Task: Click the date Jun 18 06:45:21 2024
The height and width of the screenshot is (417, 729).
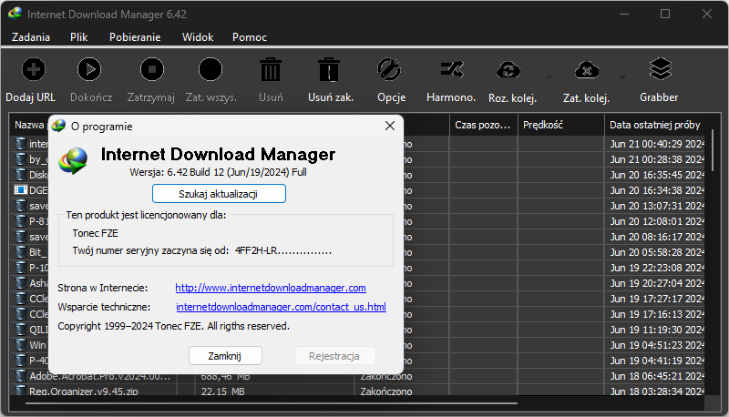Action: [657, 376]
